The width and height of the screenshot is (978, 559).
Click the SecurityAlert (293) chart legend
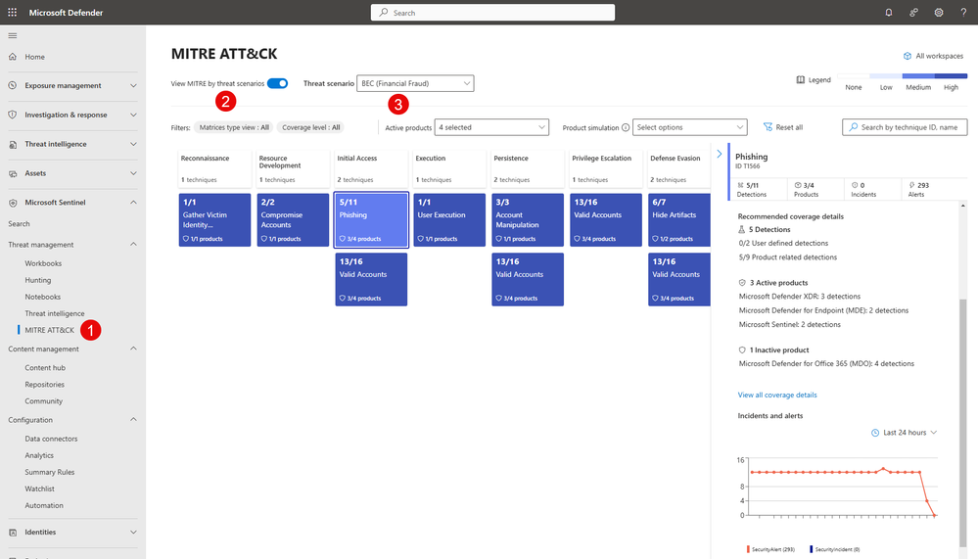[x=770, y=549]
